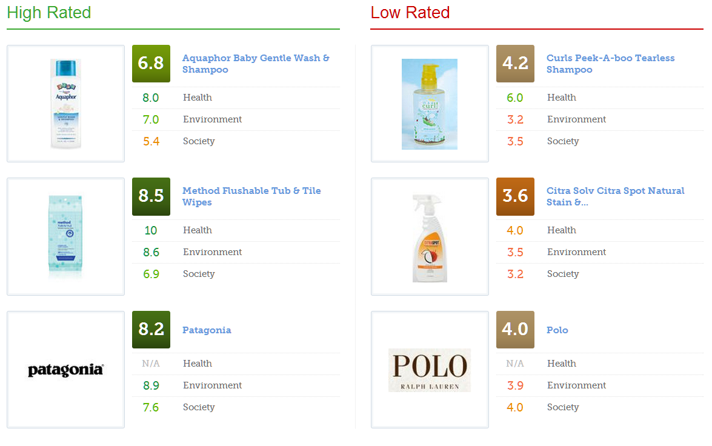Screen dimensions: 712x446
Task: Click the Environment label under Citra Solv
Action: pyautogui.click(x=577, y=251)
